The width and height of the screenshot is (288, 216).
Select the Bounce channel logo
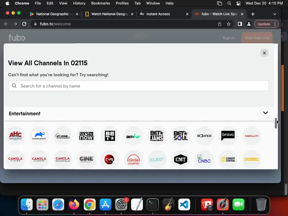204,136
